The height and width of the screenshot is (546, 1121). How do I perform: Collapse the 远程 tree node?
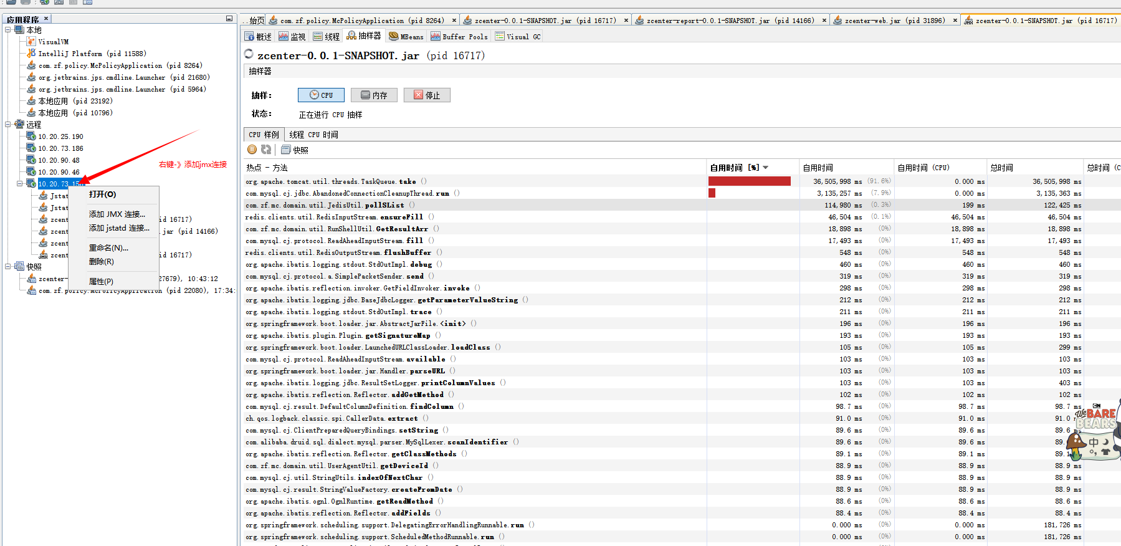tap(8, 125)
